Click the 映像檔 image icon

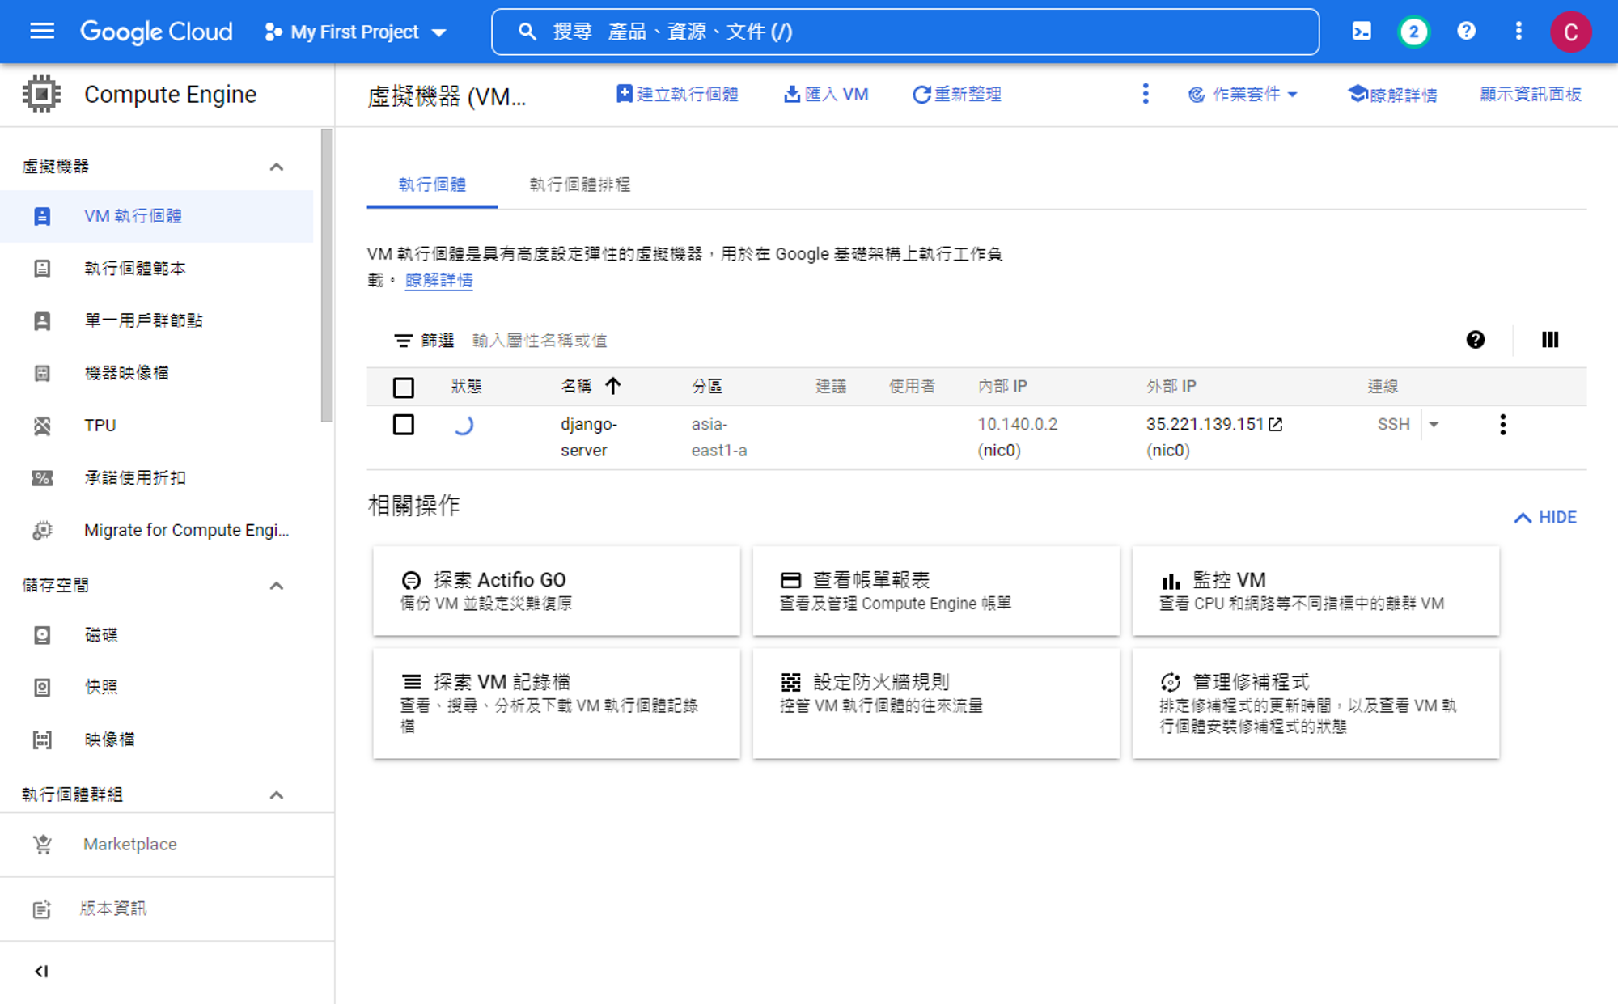42,739
